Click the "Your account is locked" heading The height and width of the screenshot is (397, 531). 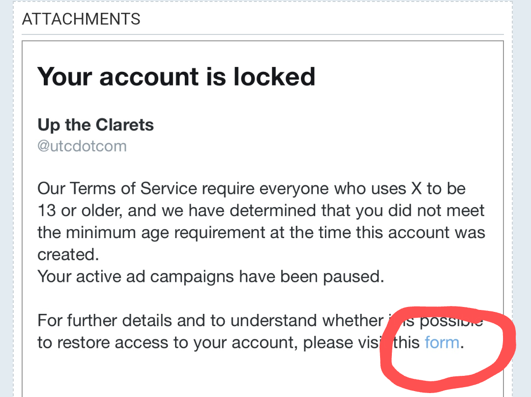coord(176,77)
